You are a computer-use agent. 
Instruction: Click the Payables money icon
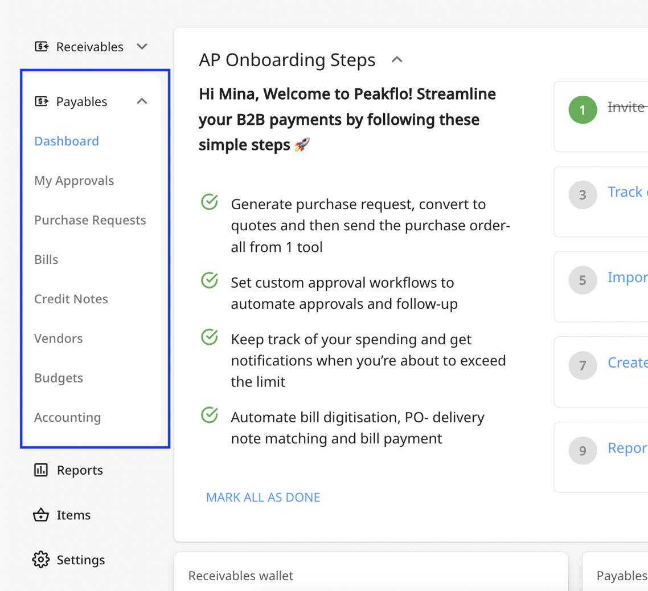pyautogui.click(x=42, y=101)
